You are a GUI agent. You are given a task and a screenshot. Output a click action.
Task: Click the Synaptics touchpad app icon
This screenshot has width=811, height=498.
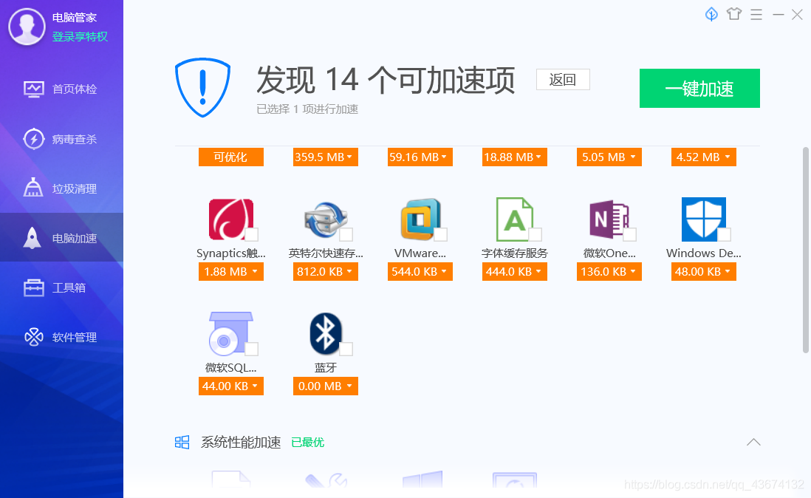[230, 219]
